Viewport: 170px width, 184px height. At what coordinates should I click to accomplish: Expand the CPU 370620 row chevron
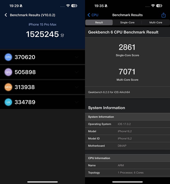pyautogui.click(x=76, y=57)
